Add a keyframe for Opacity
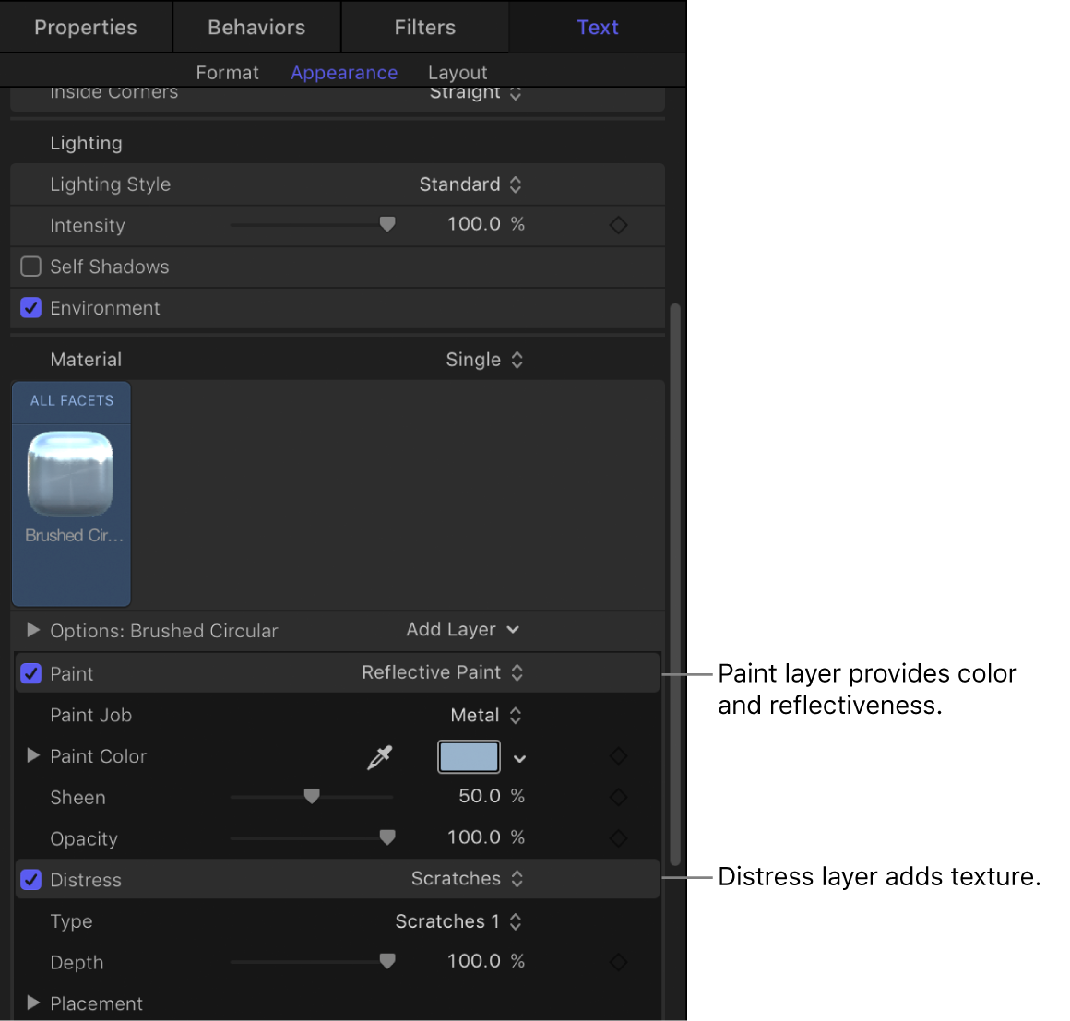Screen dimensions: 1070x1021 (x=618, y=837)
